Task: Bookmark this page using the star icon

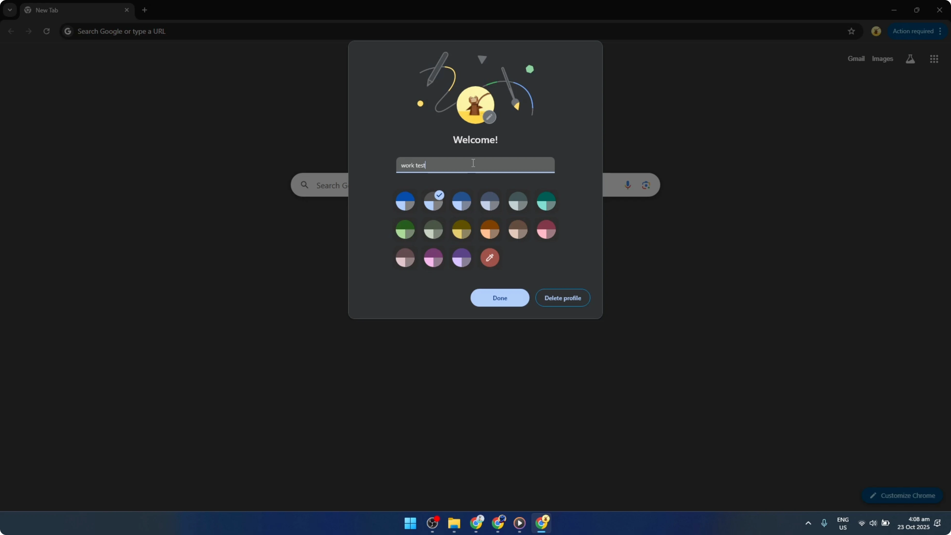Action: click(x=851, y=31)
